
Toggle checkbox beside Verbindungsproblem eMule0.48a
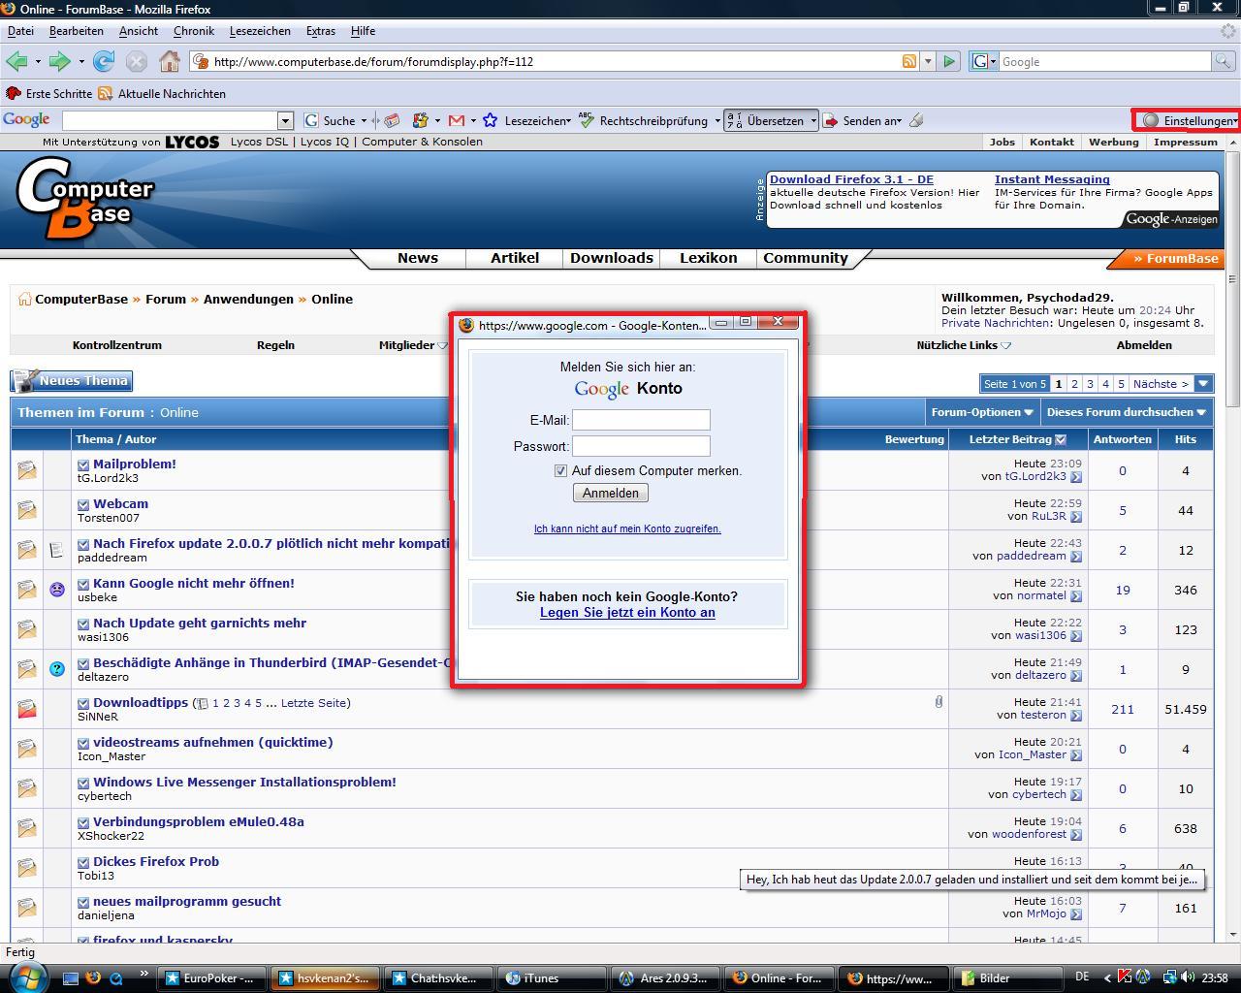83,822
